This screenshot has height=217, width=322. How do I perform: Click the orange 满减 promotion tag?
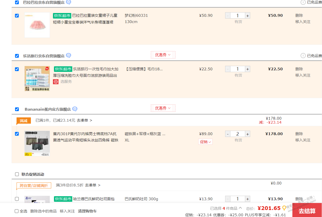(x=24, y=121)
